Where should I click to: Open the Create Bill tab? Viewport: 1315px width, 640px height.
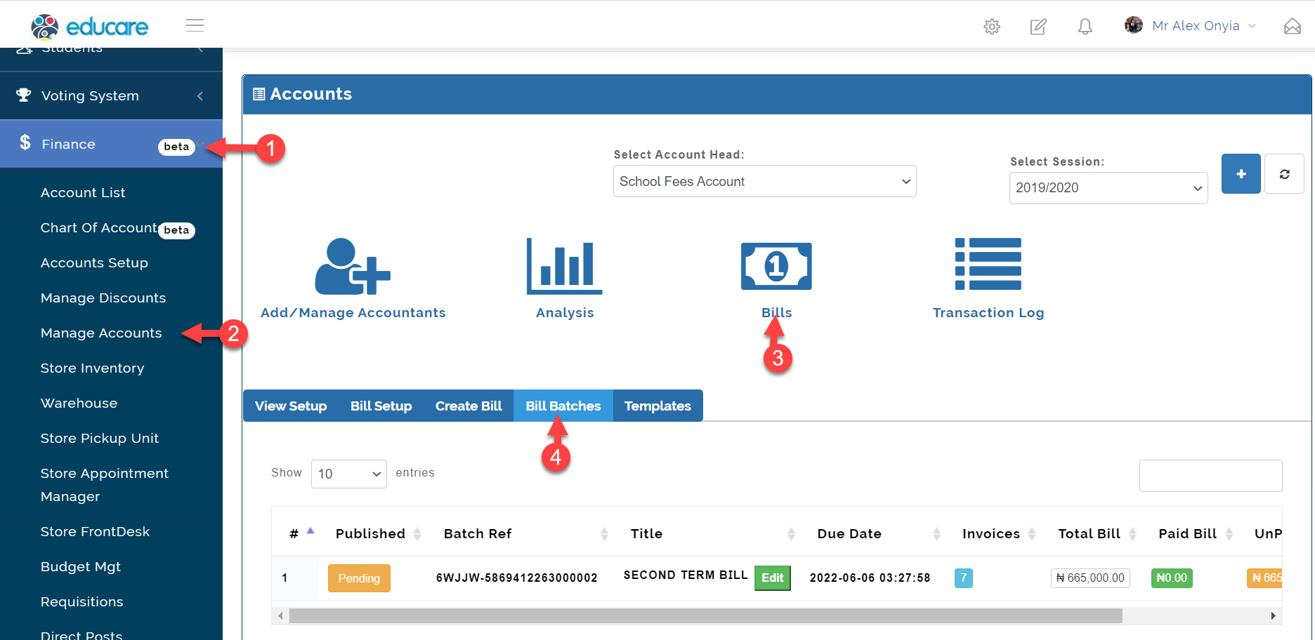pos(469,406)
